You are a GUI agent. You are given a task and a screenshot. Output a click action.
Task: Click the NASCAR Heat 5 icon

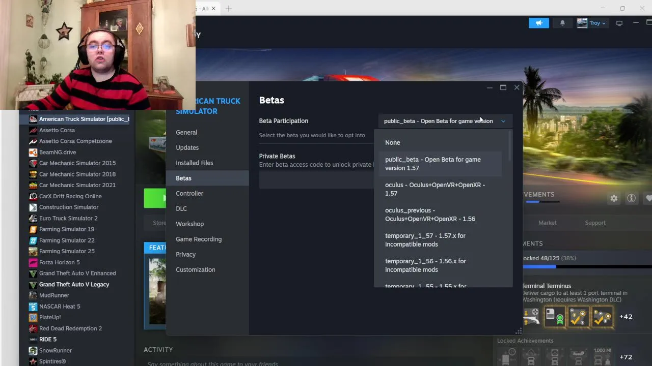coord(33,307)
